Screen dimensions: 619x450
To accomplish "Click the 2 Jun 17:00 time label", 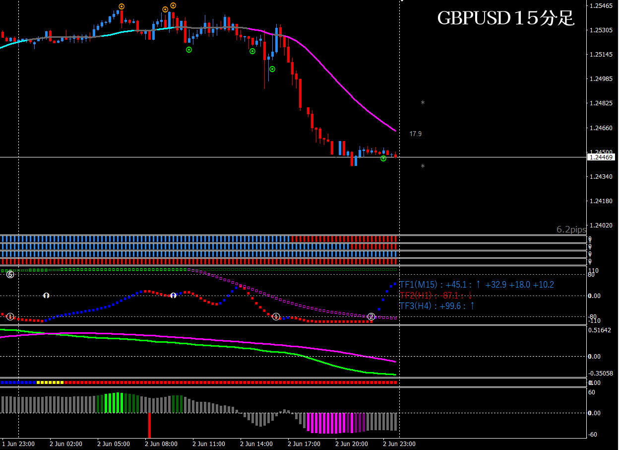I will 304,444.
